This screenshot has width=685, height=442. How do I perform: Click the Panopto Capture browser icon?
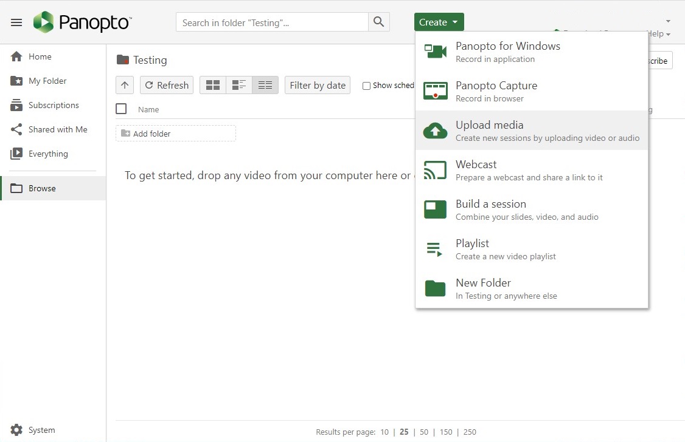point(435,90)
